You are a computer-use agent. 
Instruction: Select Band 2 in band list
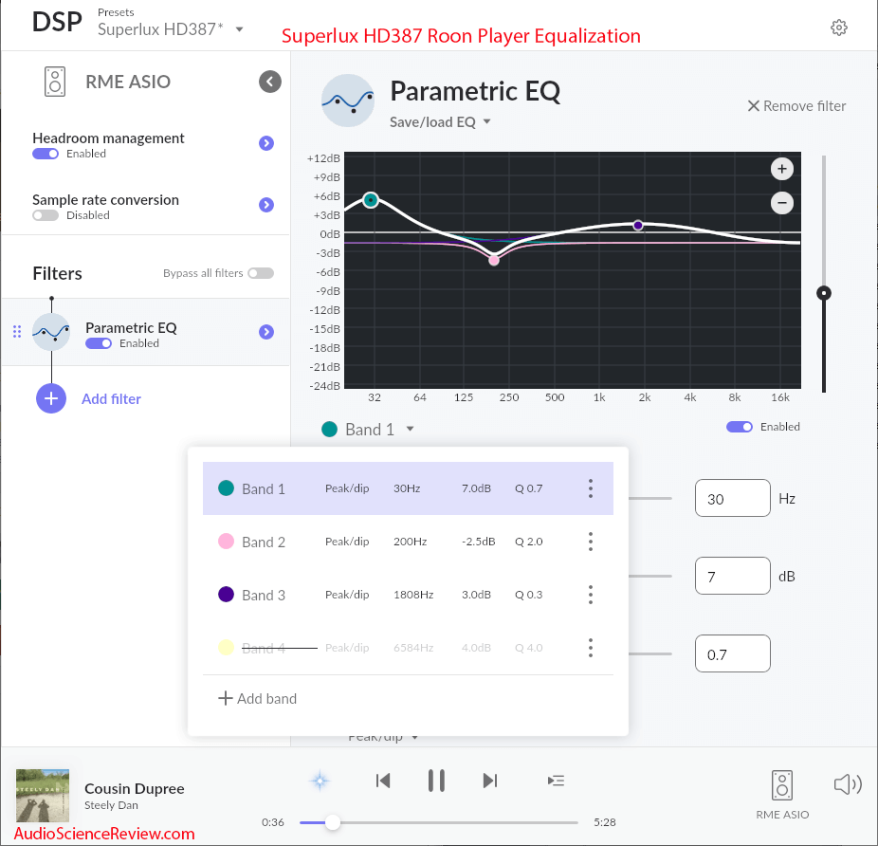(408, 542)
